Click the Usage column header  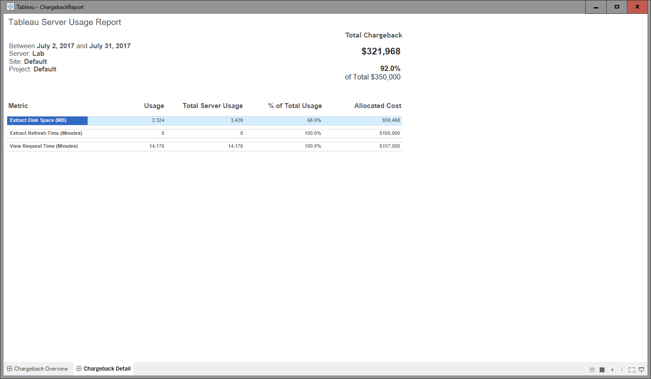click(154, 106)
